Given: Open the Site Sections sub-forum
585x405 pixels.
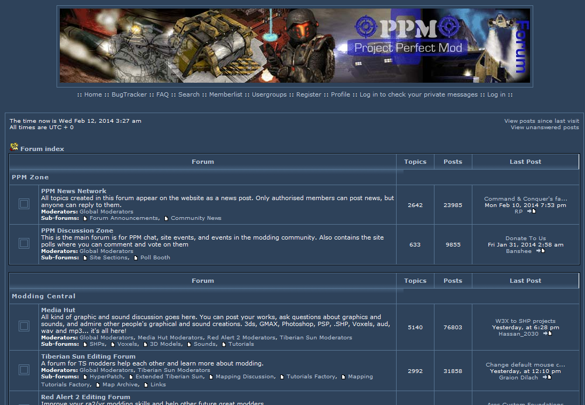Looking at the screenshot, I should click(x=108, y=258).
